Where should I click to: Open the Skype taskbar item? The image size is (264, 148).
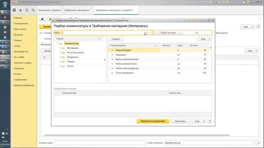pos(5,47)
